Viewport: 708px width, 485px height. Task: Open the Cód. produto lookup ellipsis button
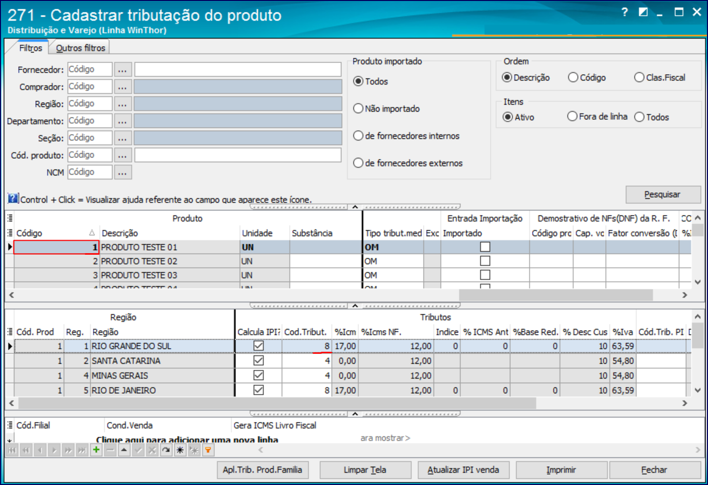pyautogui.click(x=122, y=155)
